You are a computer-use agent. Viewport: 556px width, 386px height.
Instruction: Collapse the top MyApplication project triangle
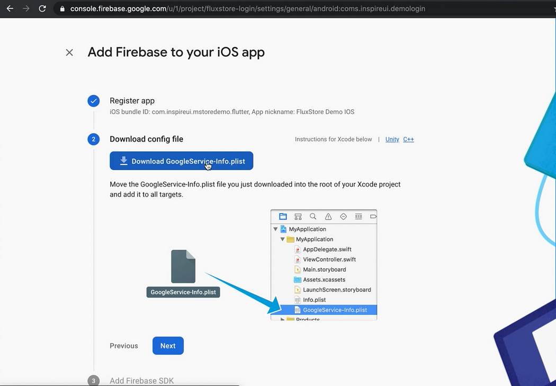tap(275, 229)
